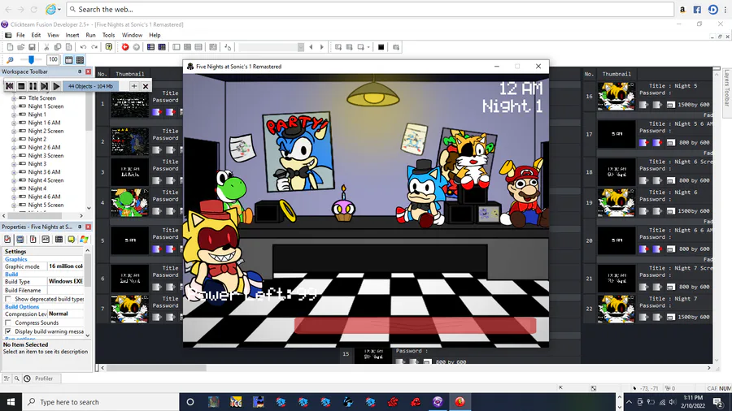Image resolution: width=732 pixels, height=411 pixels.
Task: Expand the Night 2 tree node
Action: tap(14, 140)
